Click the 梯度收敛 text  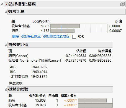point(16,83)
